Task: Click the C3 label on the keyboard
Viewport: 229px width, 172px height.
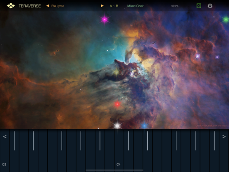Action: 4,165
